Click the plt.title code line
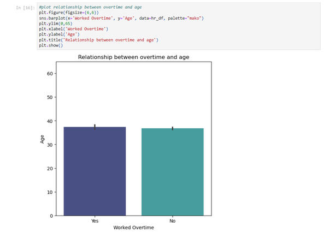Viewport: 335px width, 245px height. point(98,40)
